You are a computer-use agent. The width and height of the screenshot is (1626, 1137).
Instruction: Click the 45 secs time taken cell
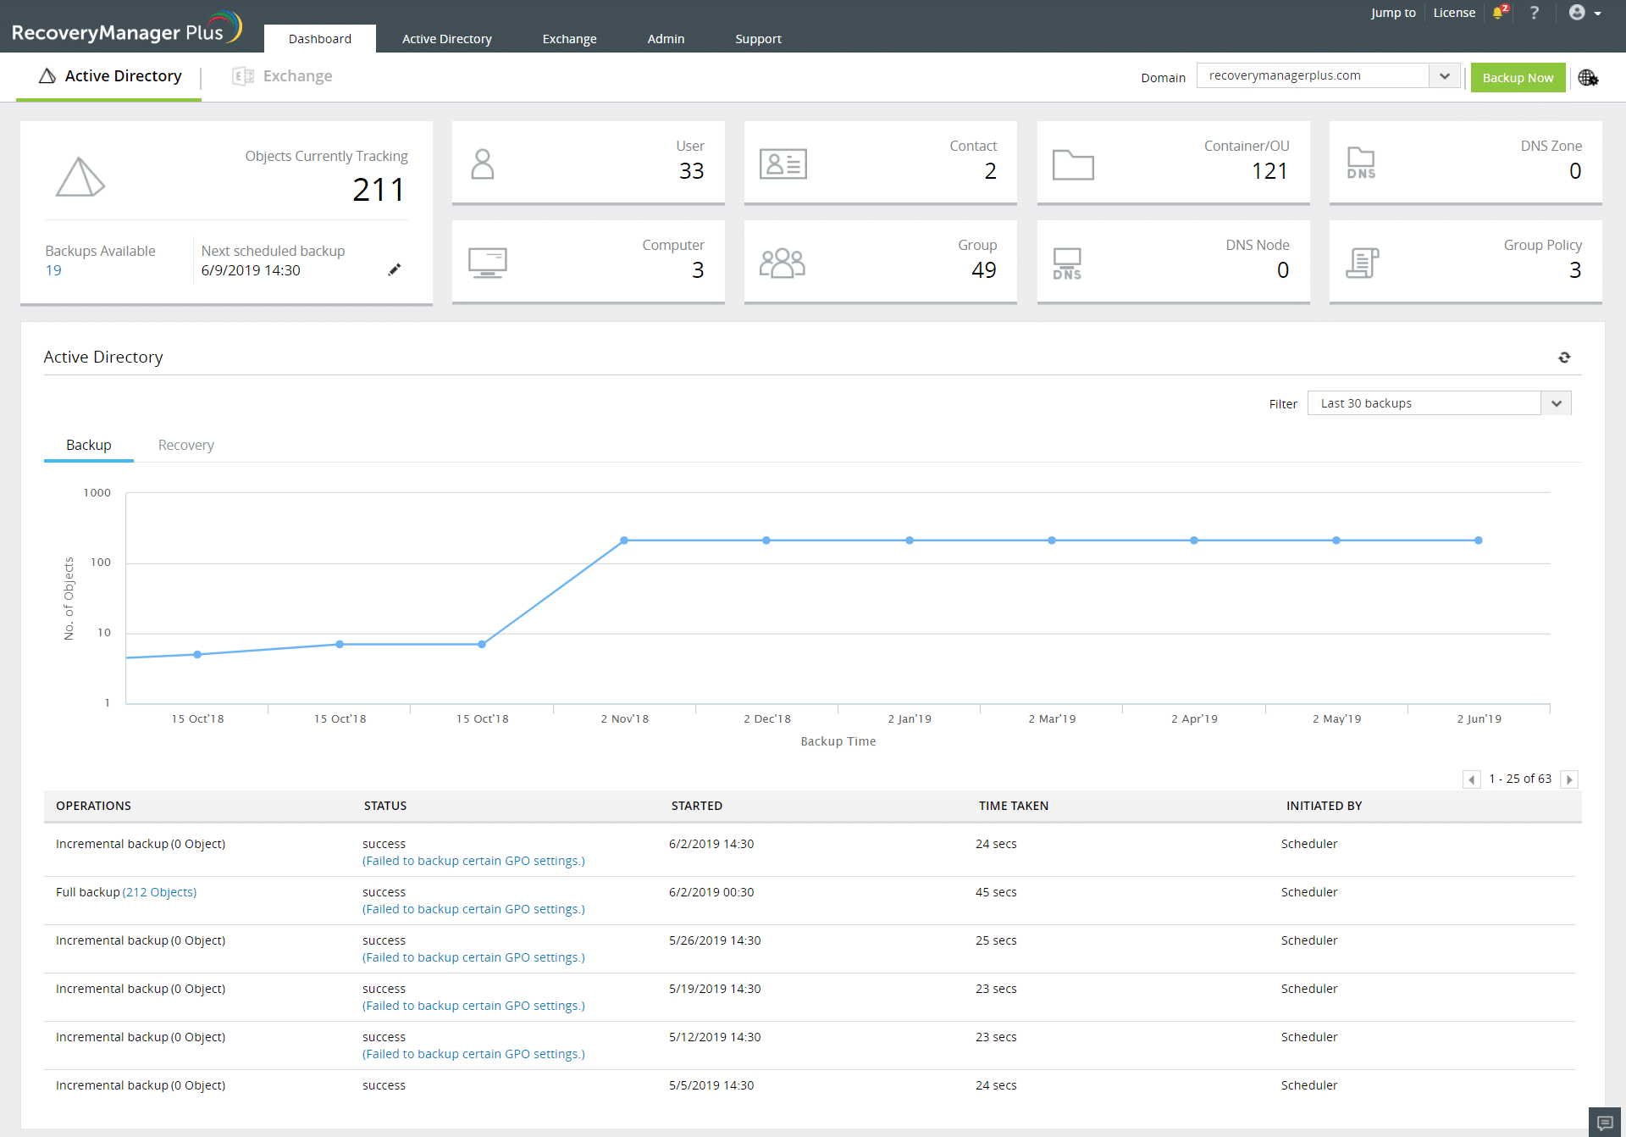[996, 892]
